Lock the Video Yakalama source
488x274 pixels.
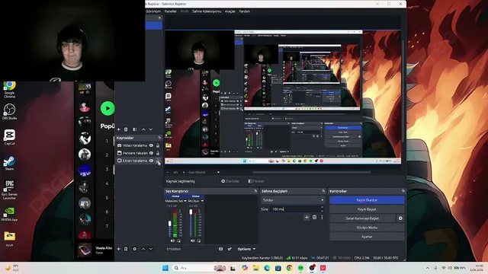(x=158, y=145)
